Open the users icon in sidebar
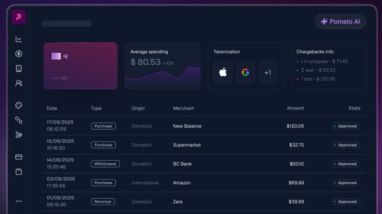Image resolution: width=382 pixels, height=214 pixels. tap(19, 83)
